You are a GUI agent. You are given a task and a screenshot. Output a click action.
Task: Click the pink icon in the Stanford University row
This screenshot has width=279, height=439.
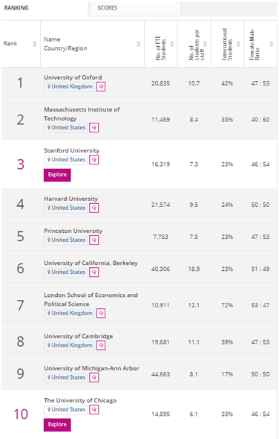click(94, 160)
